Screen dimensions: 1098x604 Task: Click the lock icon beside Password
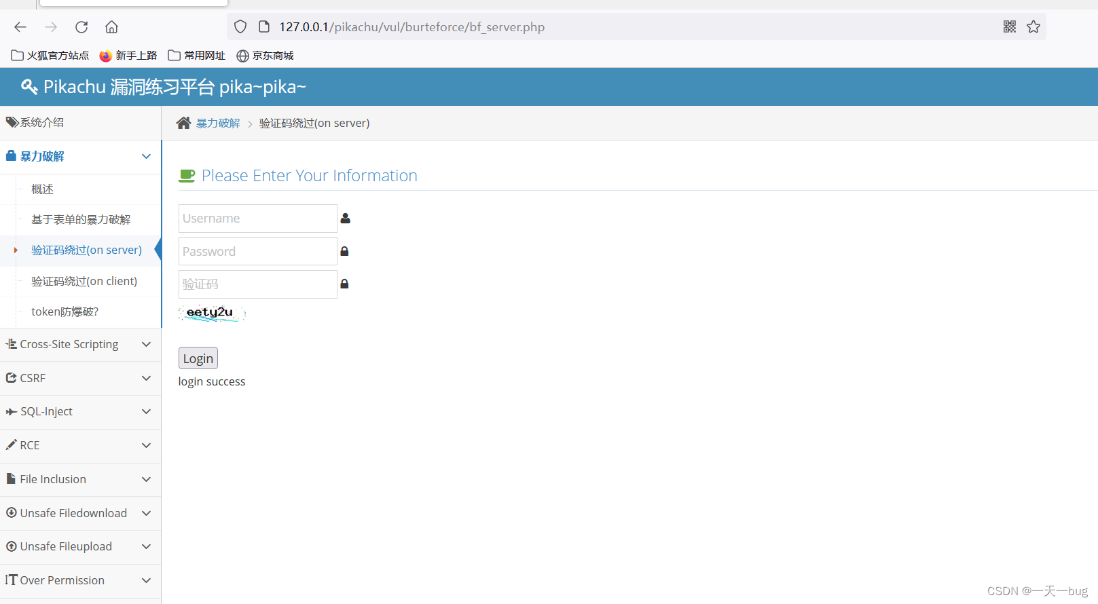(344, 251)
